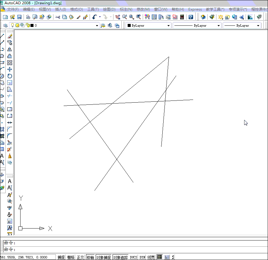Toggle DUCS dynamic UCS
This screenshot has width=268, height=260.
(133, 257)
